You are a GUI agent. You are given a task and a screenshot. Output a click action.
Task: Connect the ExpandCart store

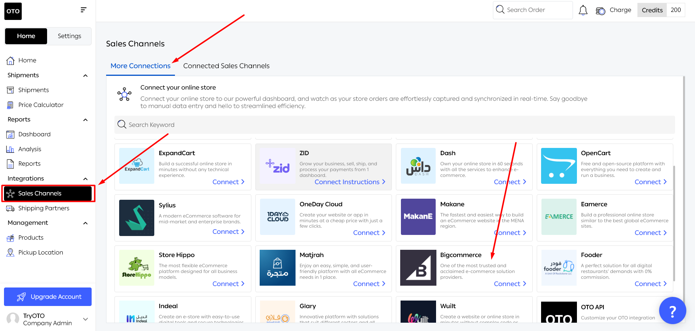229,182
